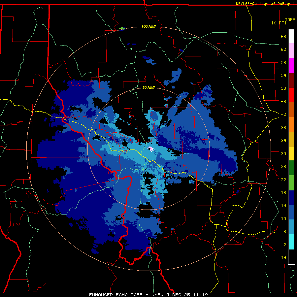This screenshot has width=297, height=297.
Task: Click the gold legend swatch
Action: point(291,140)
